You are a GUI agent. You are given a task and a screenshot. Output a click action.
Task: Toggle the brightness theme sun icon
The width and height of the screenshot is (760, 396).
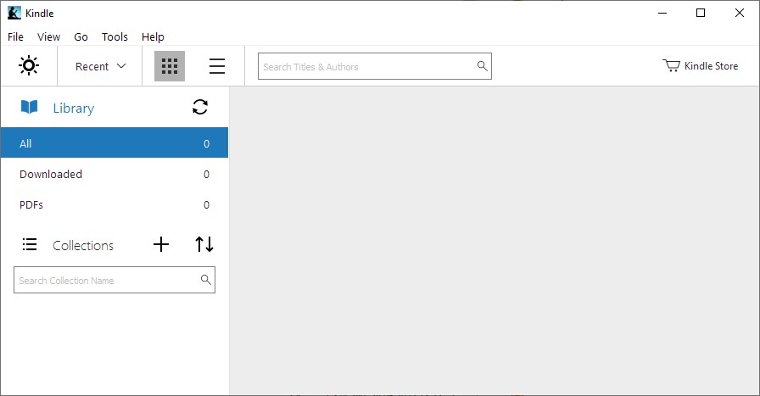[x=29, y=66]
